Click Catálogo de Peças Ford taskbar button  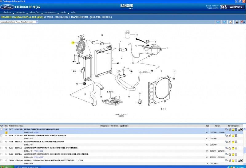[x=28, y=167]
